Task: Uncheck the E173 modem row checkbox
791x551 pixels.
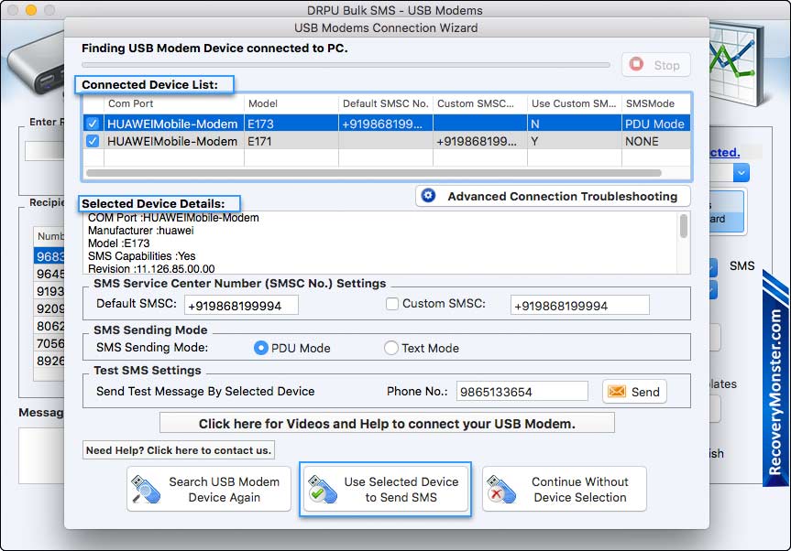Action: 93,124
